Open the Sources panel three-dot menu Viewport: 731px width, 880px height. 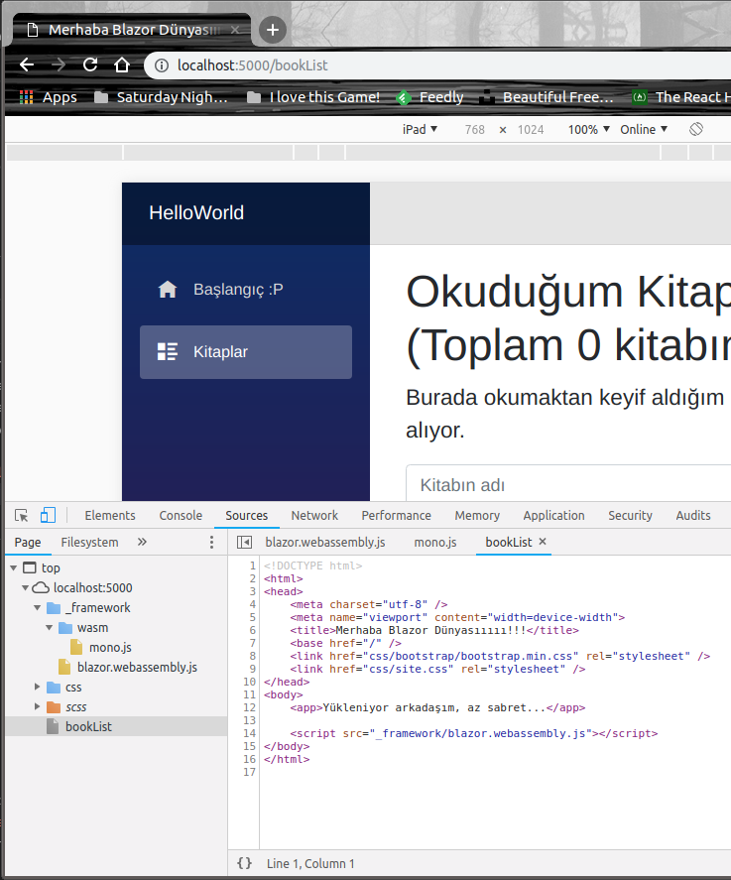coord(210,543)
